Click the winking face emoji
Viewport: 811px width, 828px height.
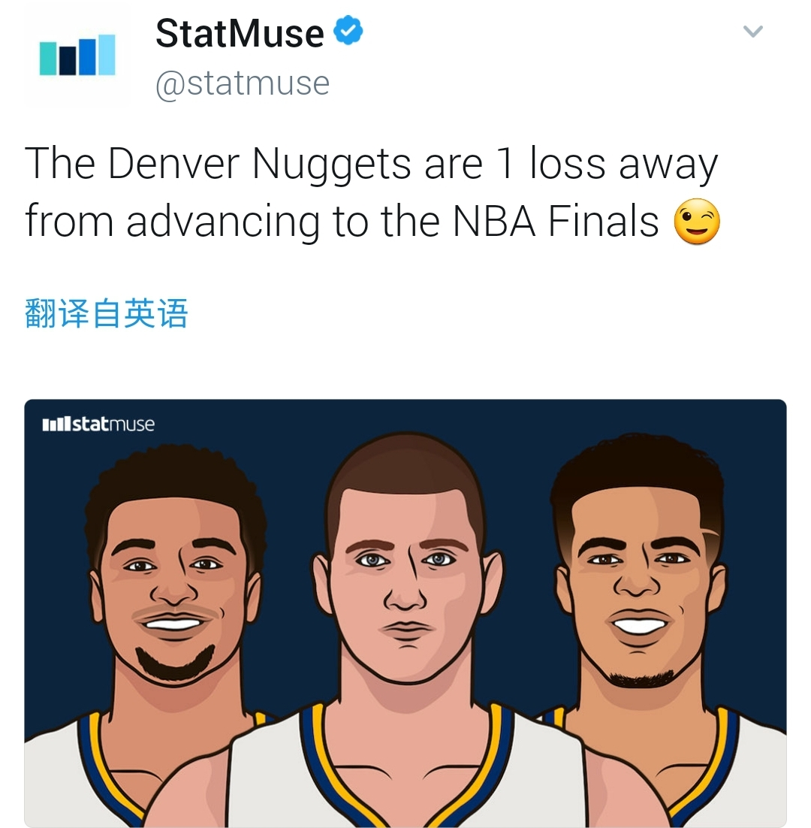[697, 221]
